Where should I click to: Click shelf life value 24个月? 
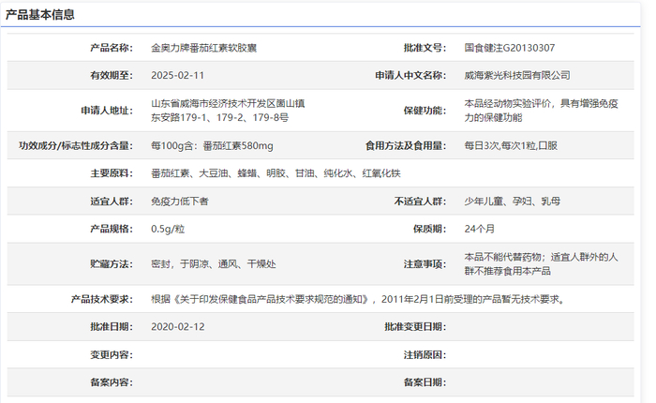click(x=480, y=229)
